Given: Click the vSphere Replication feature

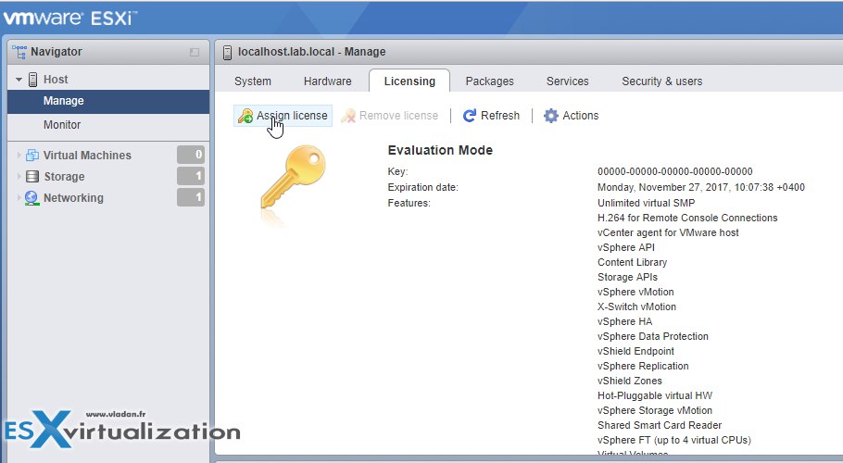Looking at the screenshot, I should (x=643, y=367).
